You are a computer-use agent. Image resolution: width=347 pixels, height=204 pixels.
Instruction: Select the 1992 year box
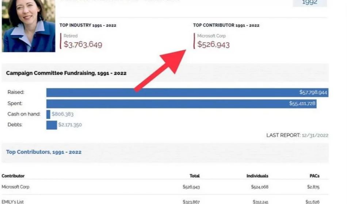pyautogui.click(x=309, y=3)
